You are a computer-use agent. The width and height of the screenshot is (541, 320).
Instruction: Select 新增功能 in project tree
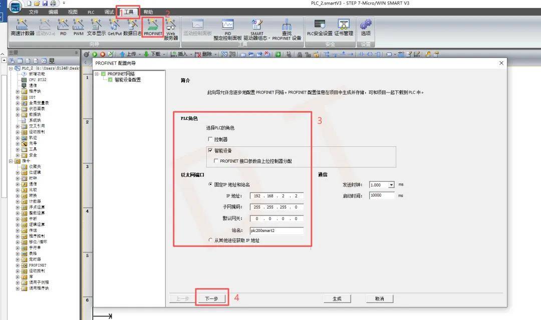pos(37,74)
